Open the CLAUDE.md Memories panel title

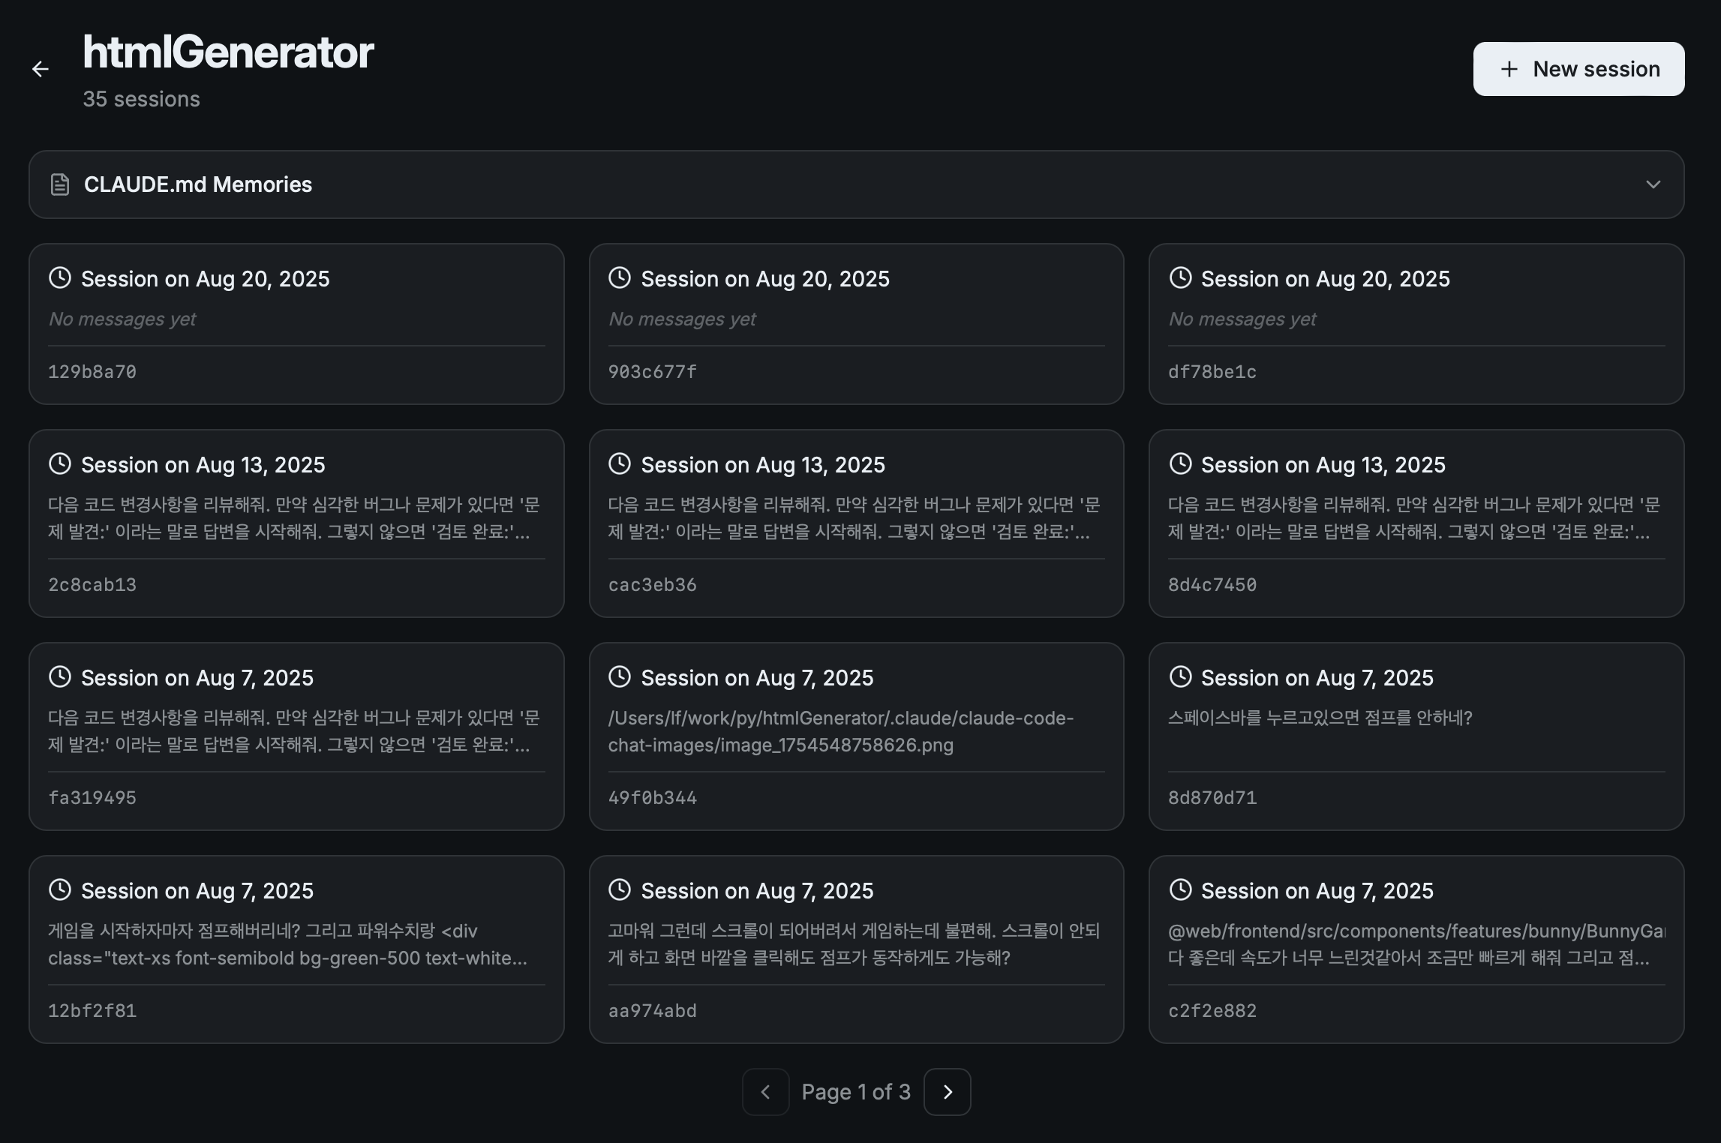(198, 184)
